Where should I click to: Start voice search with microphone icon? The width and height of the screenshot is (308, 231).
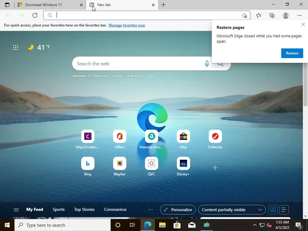207,63
